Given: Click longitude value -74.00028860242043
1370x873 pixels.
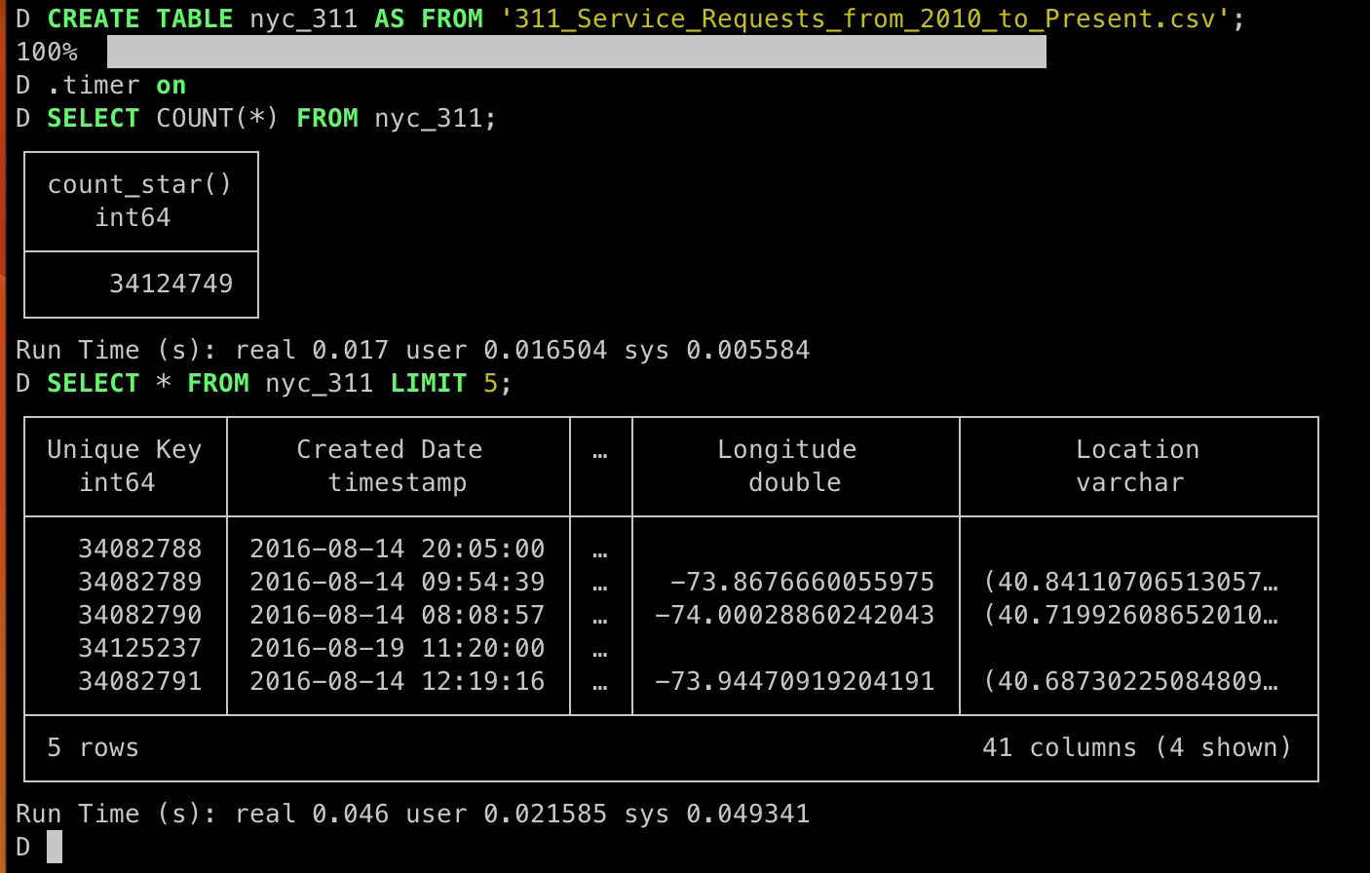Looking at the screenshot, I should pos(795,616).
